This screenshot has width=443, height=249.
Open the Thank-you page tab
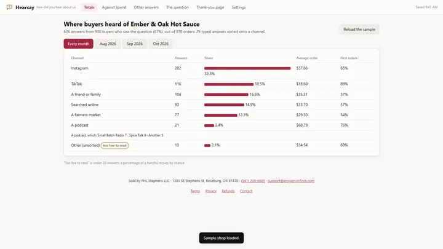pos(210,7)
